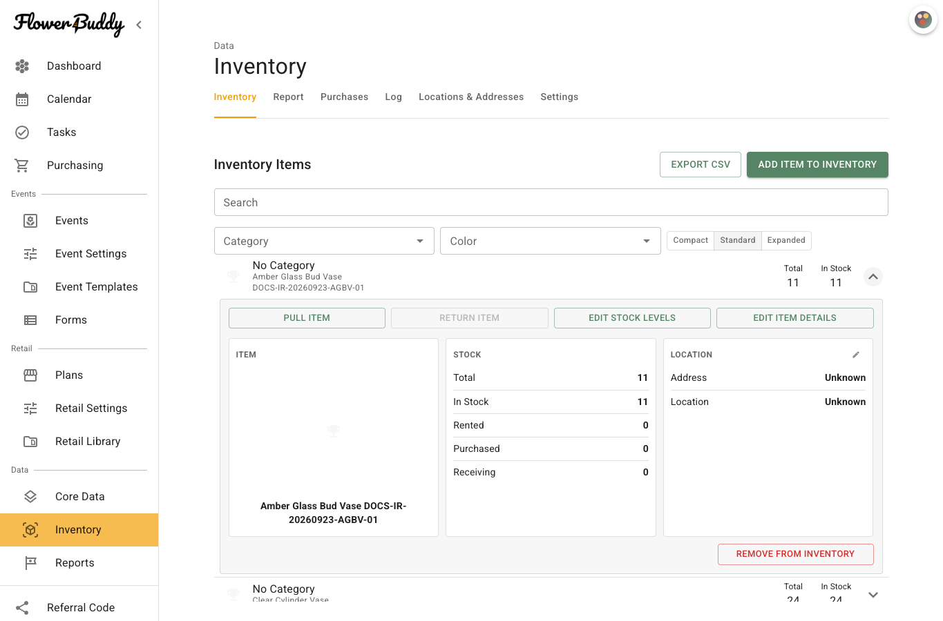Click the Calendar icon in sidebar
The height and width of the screenshot is (621, 943).
(x=22, y=99)
